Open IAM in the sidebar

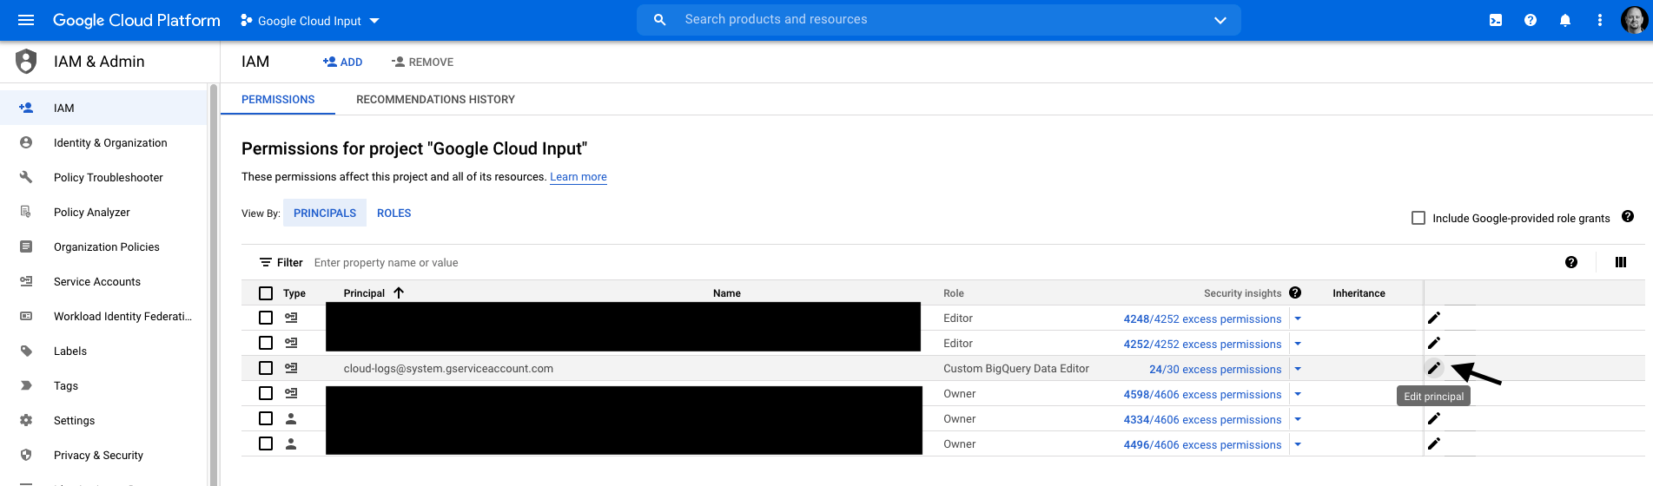(104, 108)
